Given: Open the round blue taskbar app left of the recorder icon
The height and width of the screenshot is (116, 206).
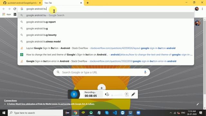Looking at the screenshot, I should tap(123, 113).
